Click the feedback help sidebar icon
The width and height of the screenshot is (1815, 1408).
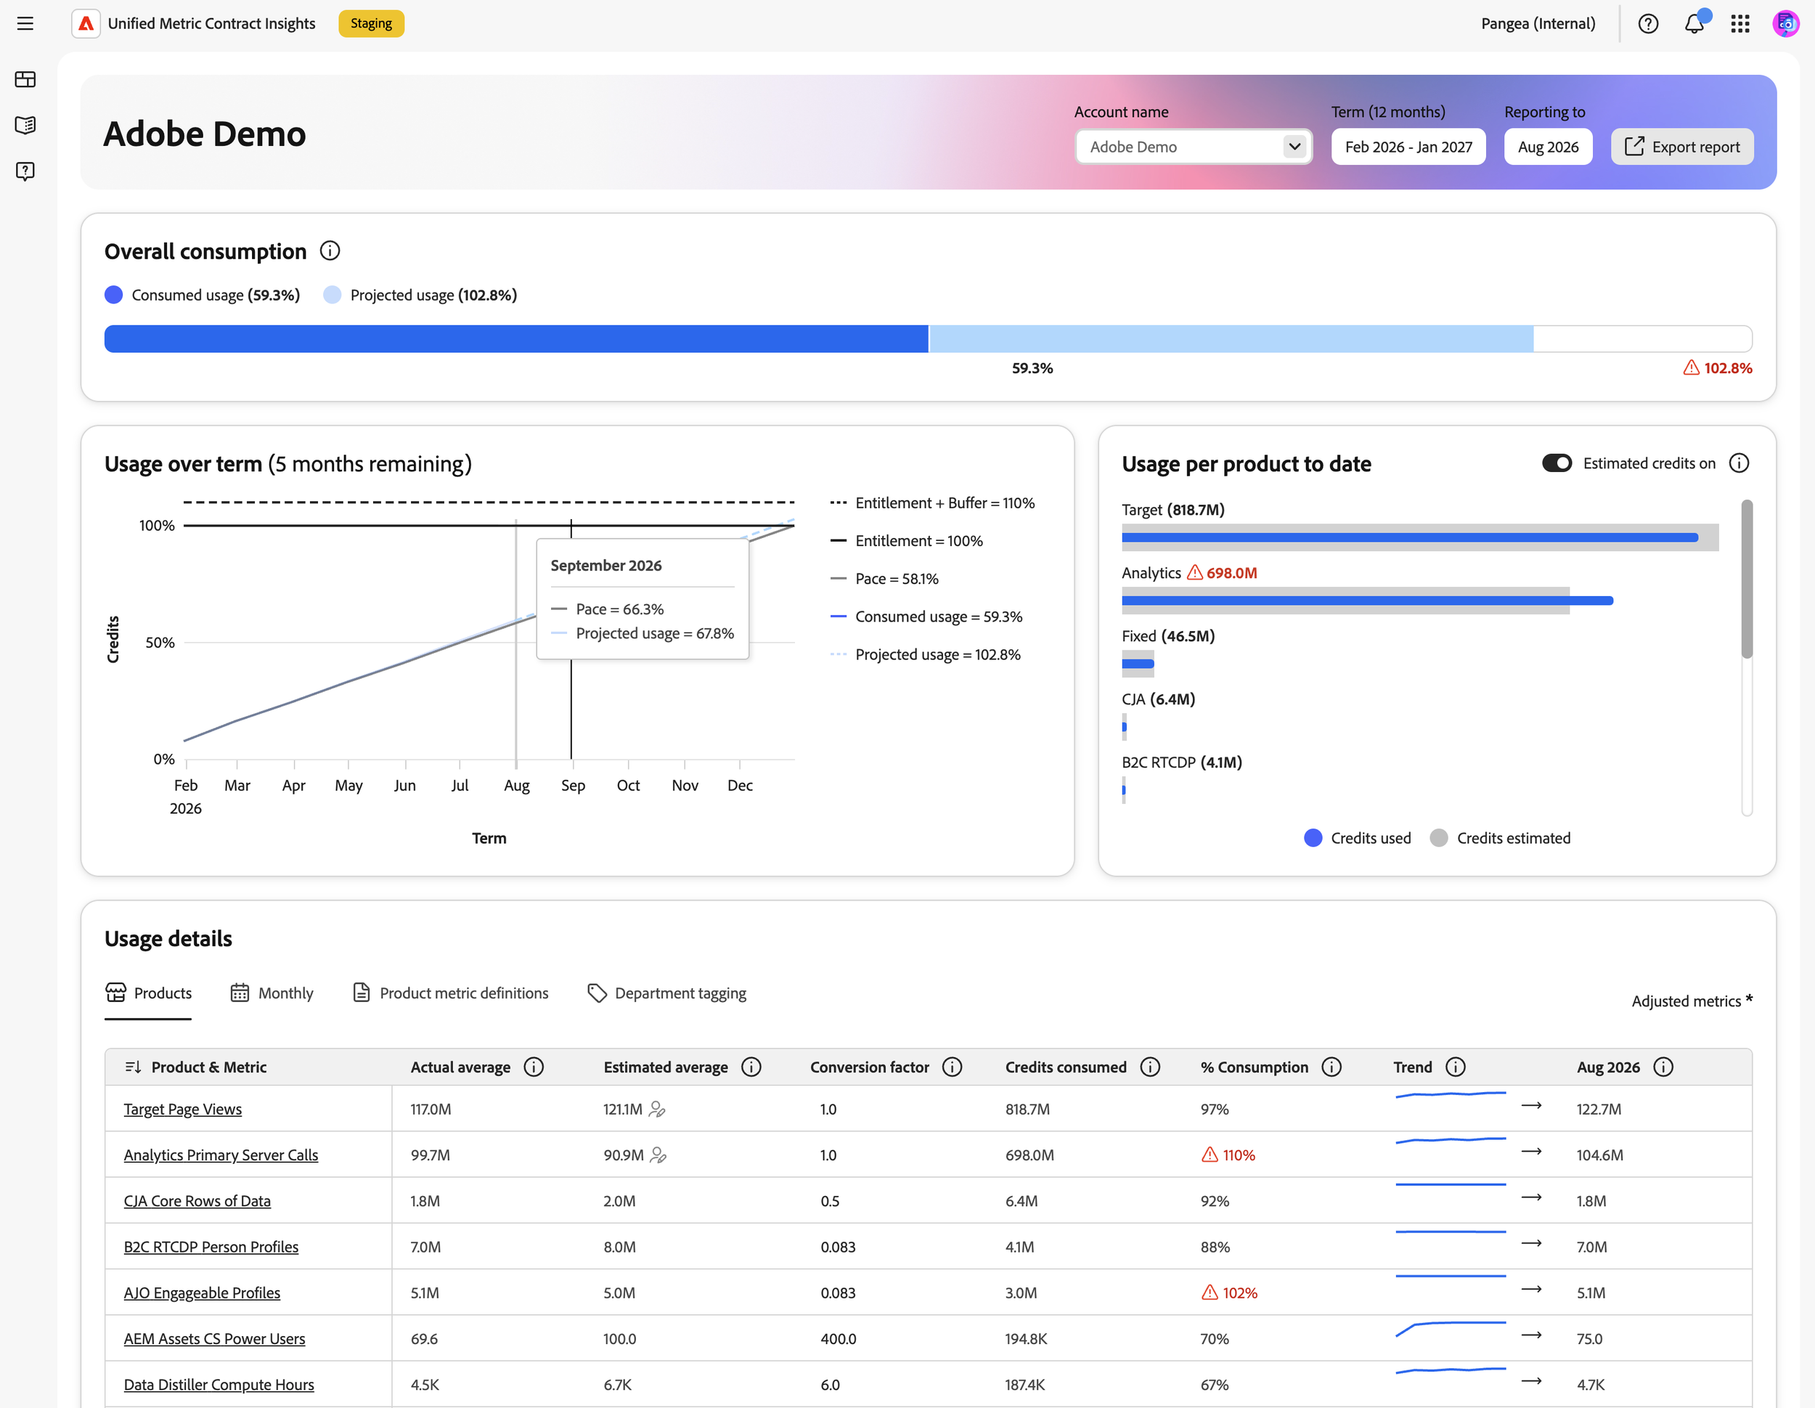25,171
